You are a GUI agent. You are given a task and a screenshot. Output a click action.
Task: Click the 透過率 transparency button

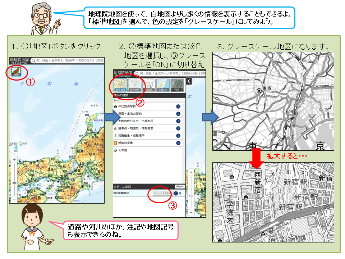169,193
